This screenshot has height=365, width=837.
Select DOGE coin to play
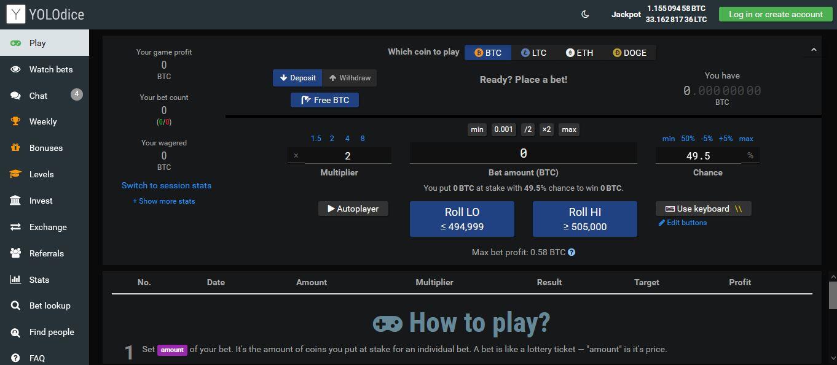629,53
